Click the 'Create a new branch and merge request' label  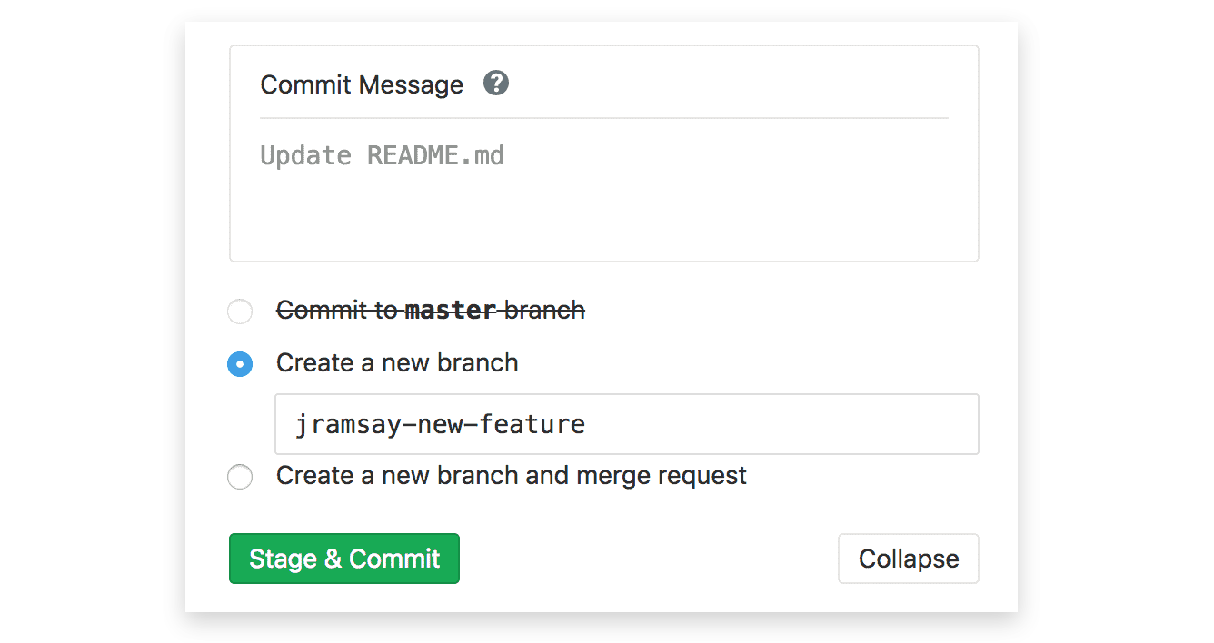511,475
